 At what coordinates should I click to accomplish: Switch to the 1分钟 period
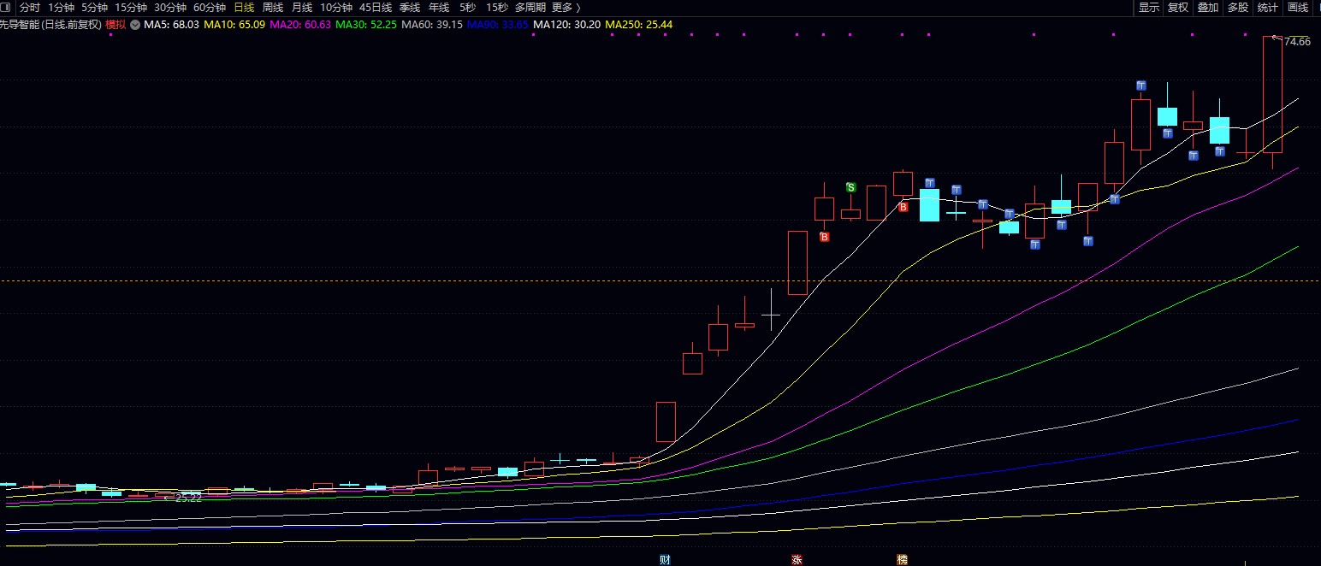click(x=62, y=8)
